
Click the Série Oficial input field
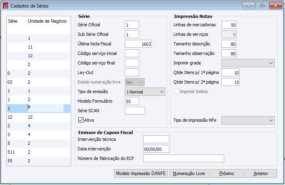coord(132,25)
